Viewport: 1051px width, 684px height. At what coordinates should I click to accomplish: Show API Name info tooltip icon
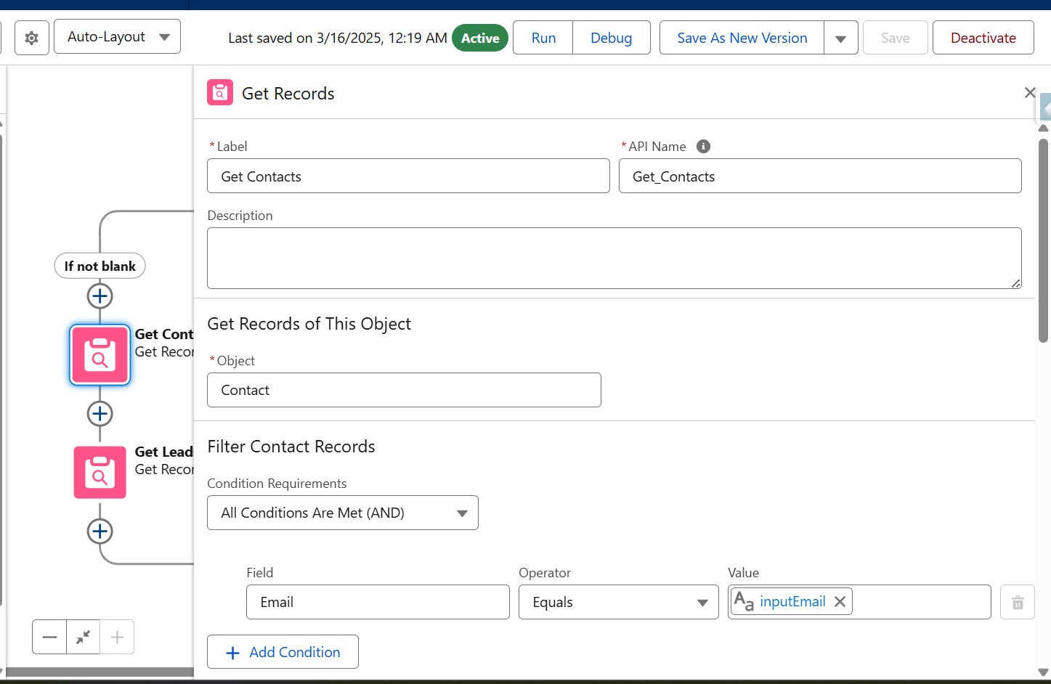(703, 146)
